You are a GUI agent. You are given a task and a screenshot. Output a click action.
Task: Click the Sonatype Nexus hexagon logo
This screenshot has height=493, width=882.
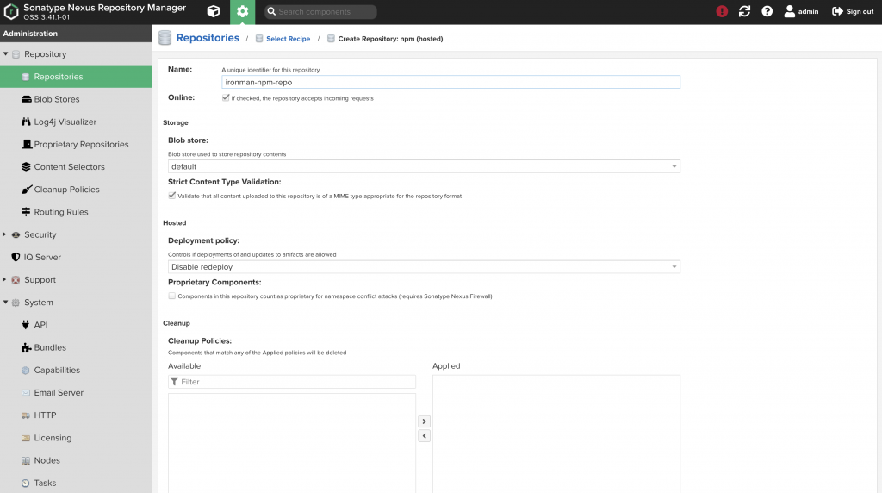pos(11,12)
